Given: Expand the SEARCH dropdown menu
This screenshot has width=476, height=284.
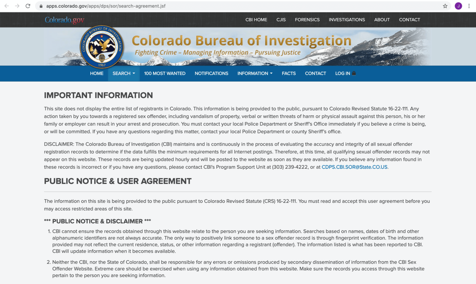Looking at the screenshot, I should pyautogui.click(x=124, y=73).
